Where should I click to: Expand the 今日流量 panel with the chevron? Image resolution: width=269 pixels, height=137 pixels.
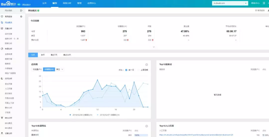154,47
